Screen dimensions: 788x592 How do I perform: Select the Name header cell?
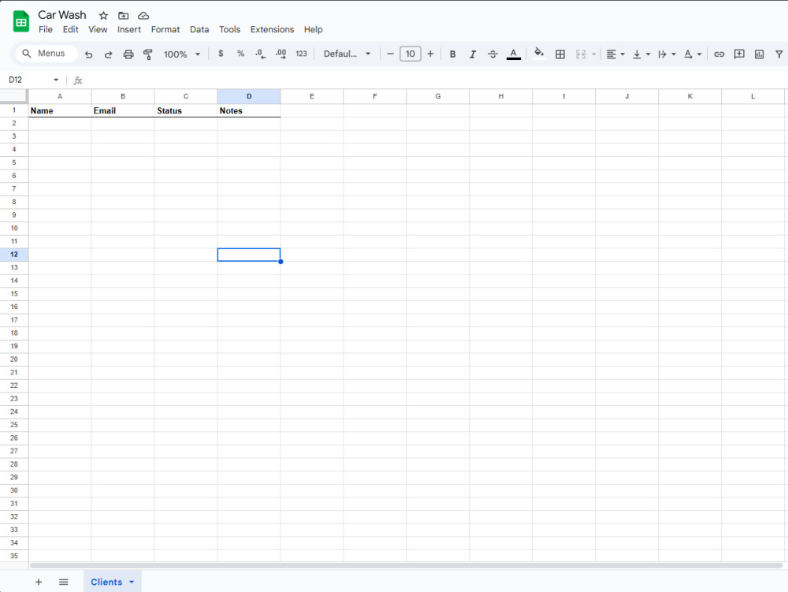click(60, 110)
